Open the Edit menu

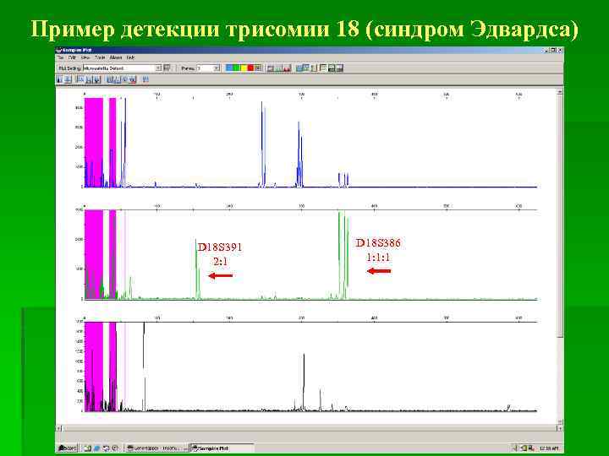click(72, 57)
